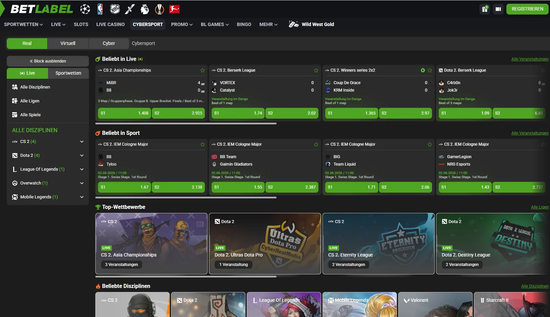This screenshot has width=550, height=317.
Task: Launch the Wild West Gold promo
Action: coord(311,24)
